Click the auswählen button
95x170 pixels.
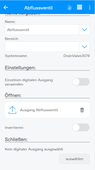coord(74,159)
